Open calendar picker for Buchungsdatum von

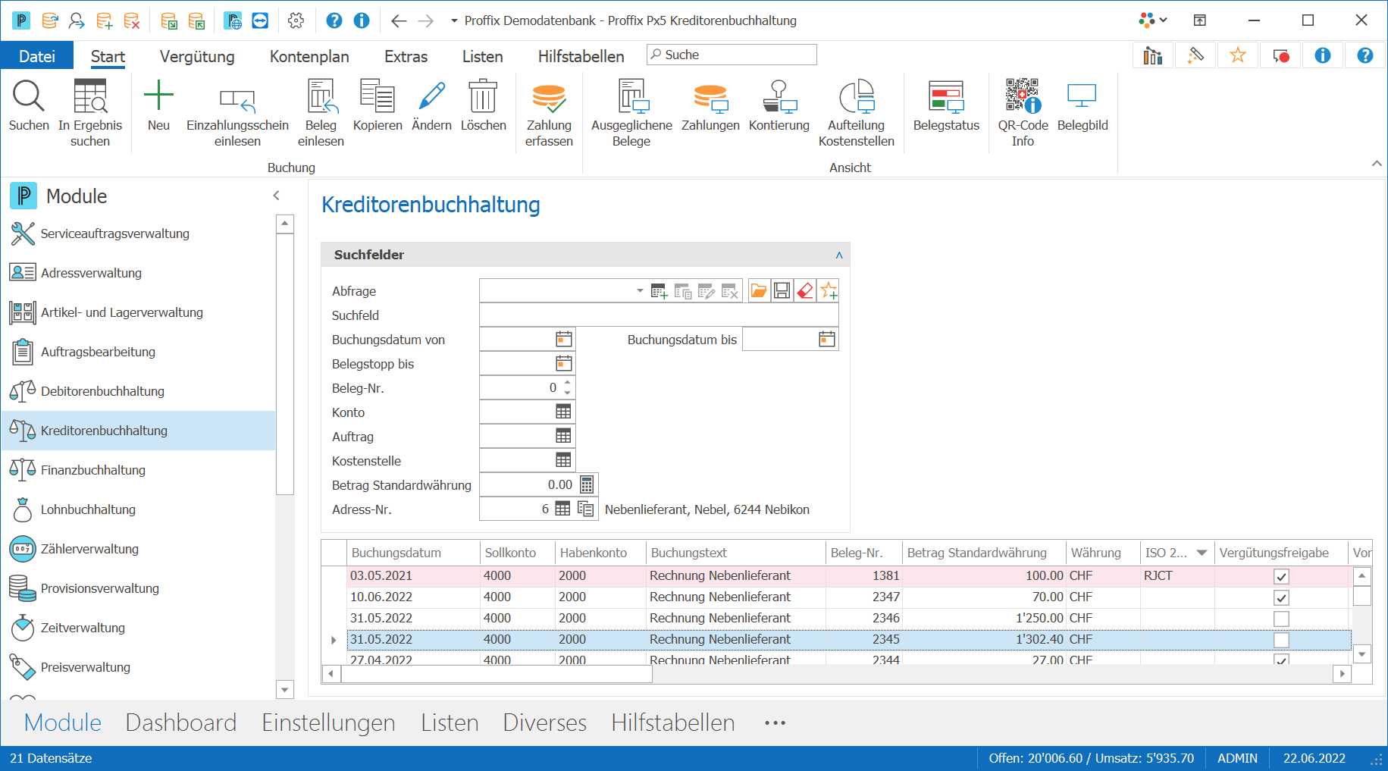[564, 339]
